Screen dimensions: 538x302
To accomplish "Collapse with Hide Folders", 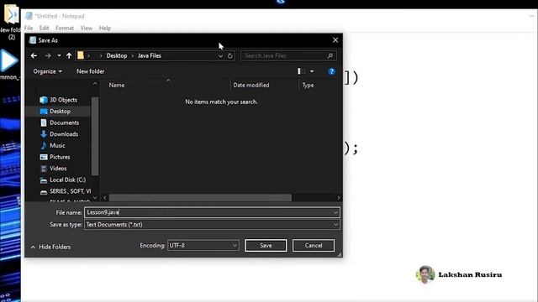I will 50,247.
